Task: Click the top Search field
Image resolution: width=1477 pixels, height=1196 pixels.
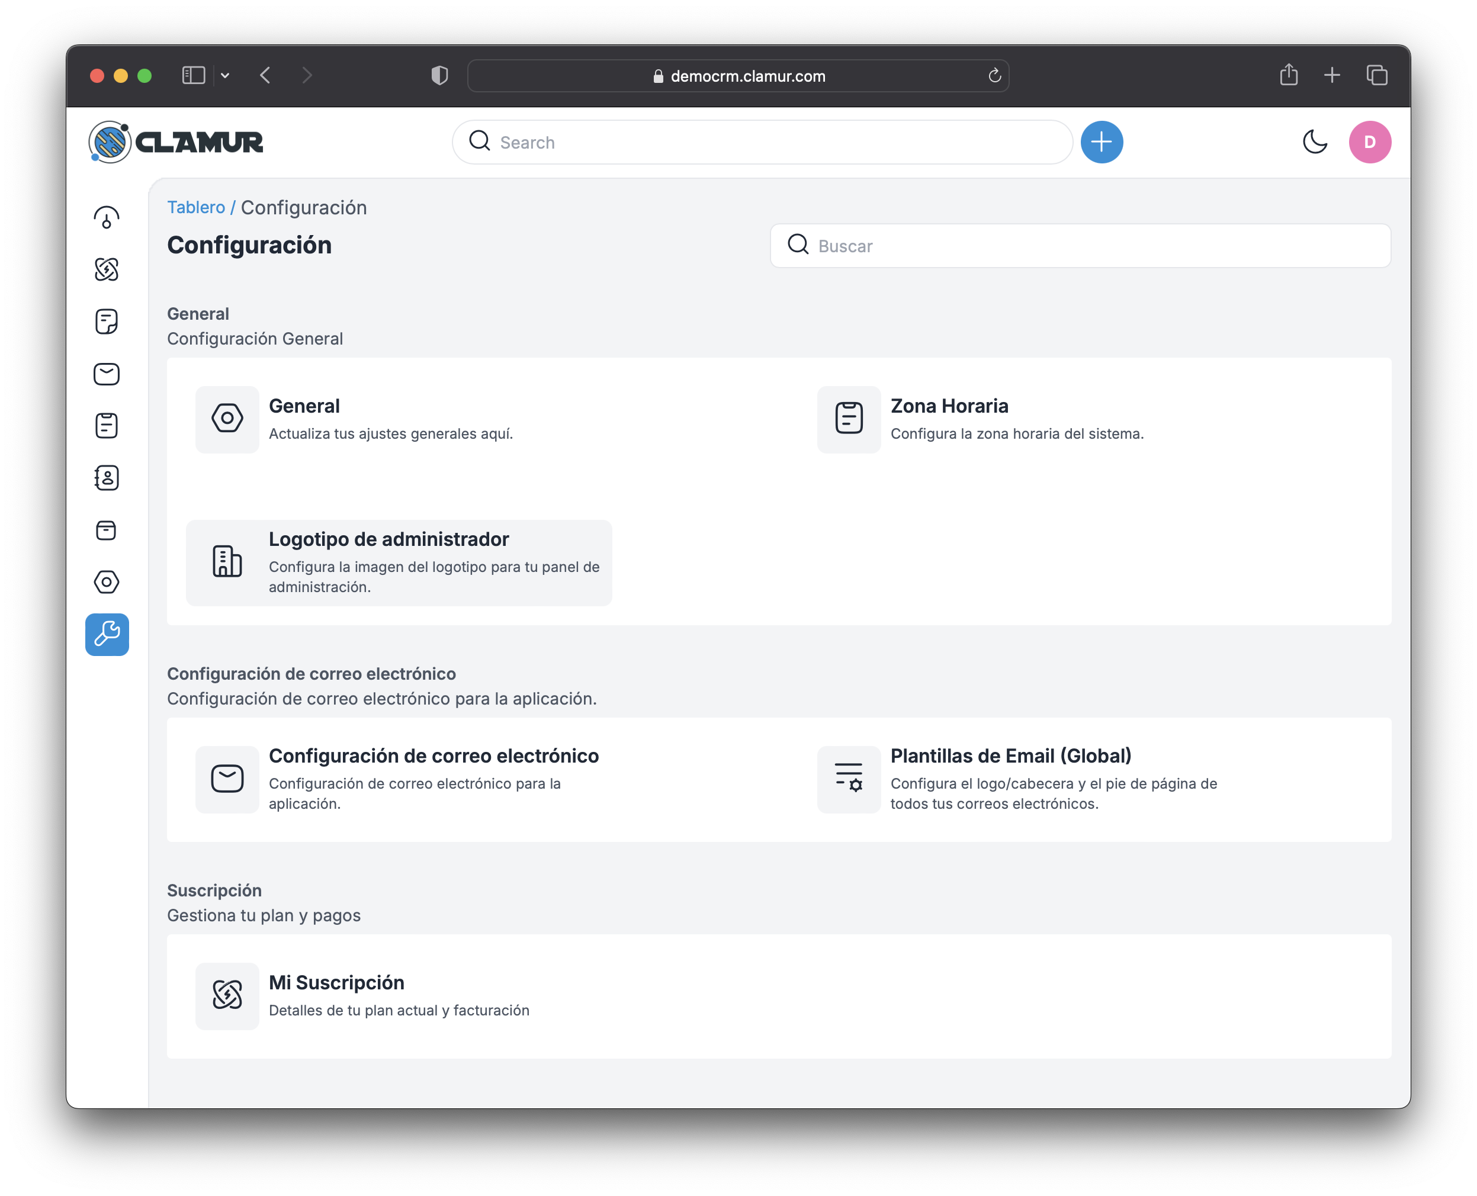Action: (762, 143)
